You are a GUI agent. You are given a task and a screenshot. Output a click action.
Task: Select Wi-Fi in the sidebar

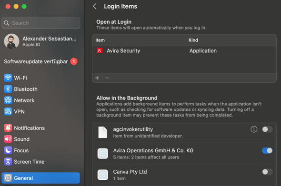coord(20,78)
